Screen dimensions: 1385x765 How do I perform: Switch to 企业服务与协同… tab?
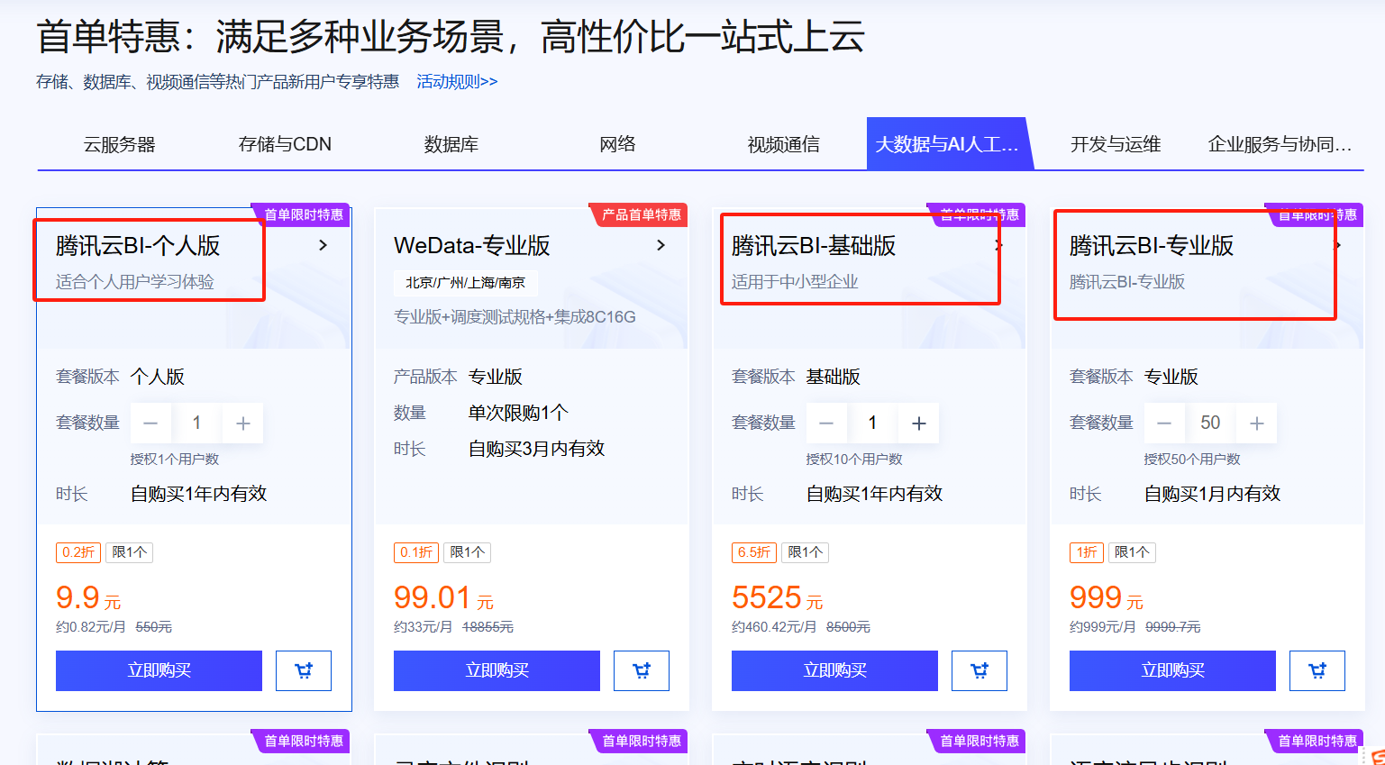click(1280, 144)
